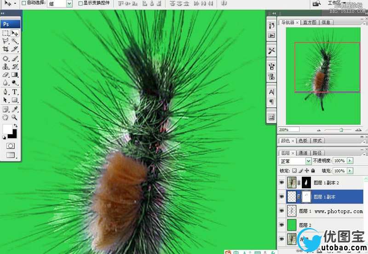
Task: Open the 不透明度 opacity slider arrow
Action: click(350, 161)
